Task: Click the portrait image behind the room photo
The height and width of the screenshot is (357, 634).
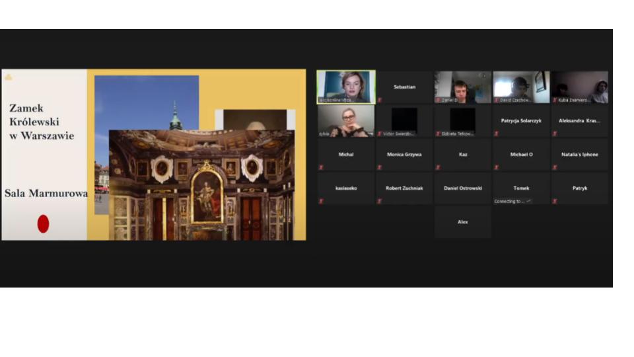Action: pos(255,120)
